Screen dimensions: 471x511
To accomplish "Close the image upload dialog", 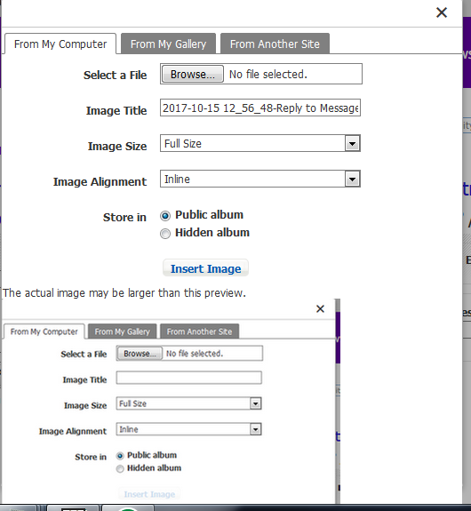I will point(442,12).
